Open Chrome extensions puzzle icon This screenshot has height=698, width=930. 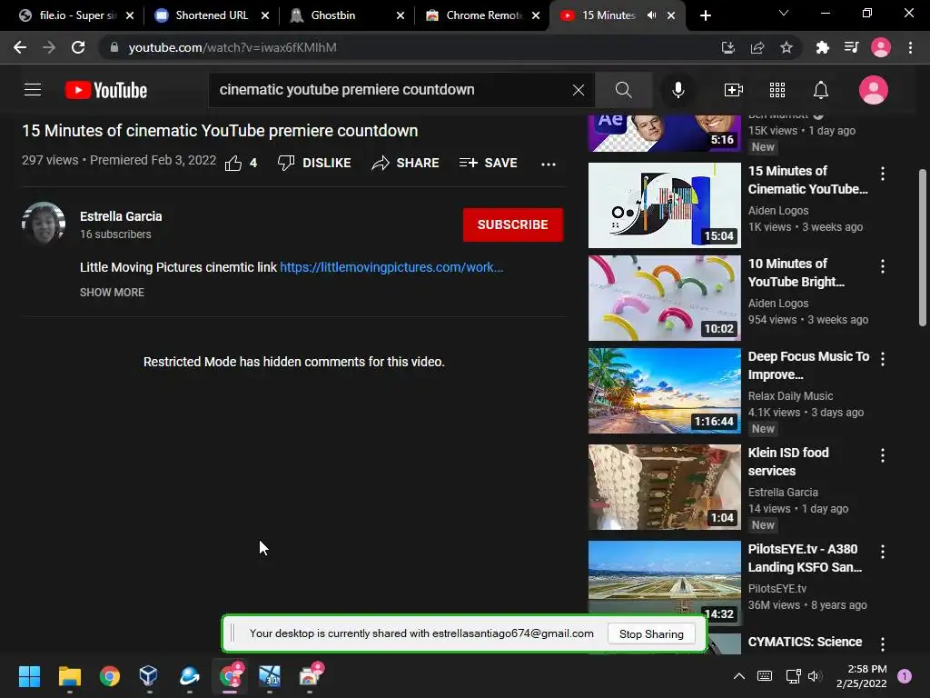822,47
